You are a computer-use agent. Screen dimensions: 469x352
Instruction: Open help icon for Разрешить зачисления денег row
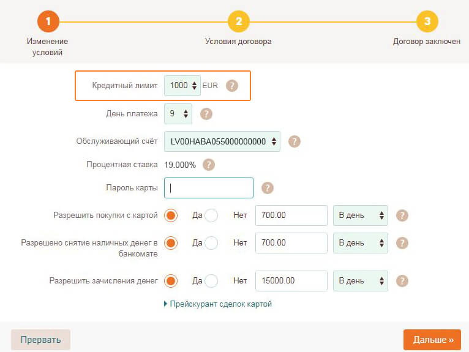tap(402, 281)
